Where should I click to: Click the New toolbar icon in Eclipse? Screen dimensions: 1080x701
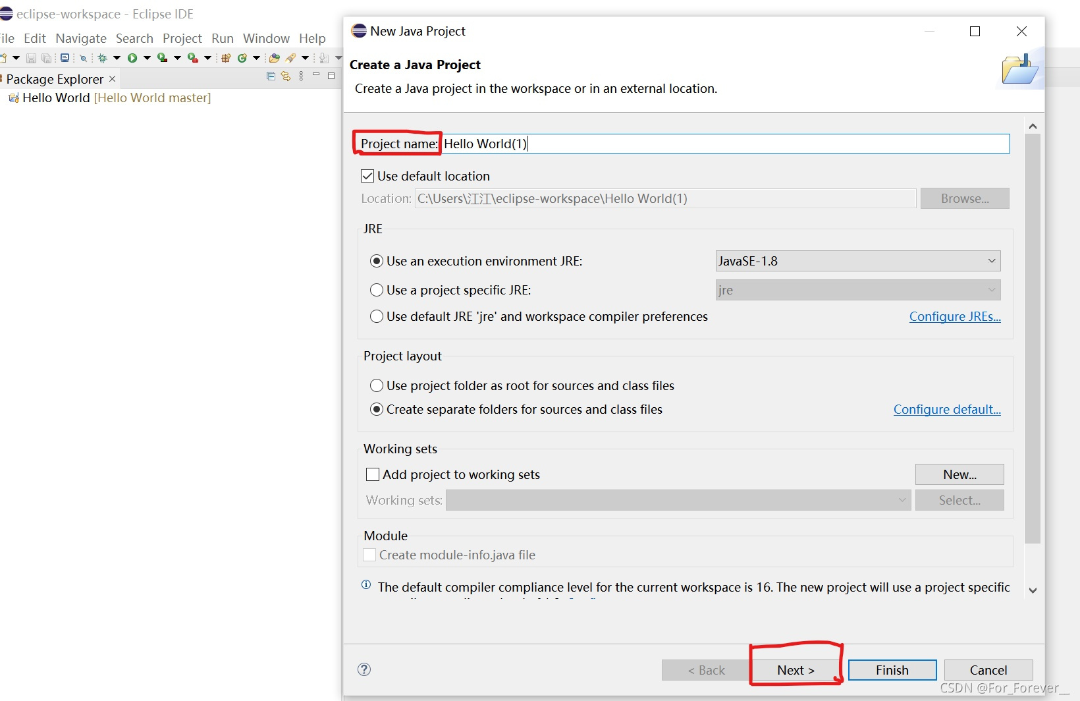(x=3, y=58)
